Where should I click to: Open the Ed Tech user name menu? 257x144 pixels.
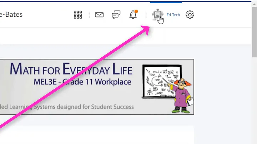(x=173, y=15)
